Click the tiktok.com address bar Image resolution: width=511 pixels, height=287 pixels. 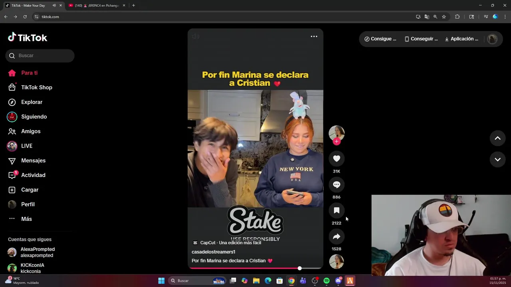click(x=224, y=17)
